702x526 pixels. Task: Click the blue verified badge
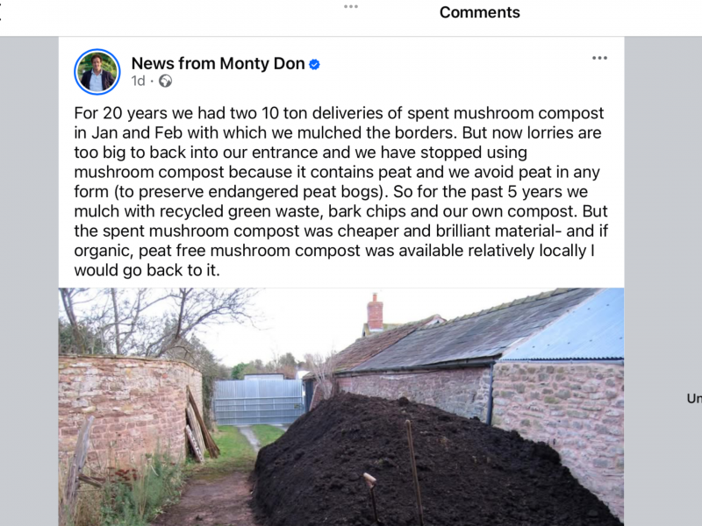click(314, 64)
